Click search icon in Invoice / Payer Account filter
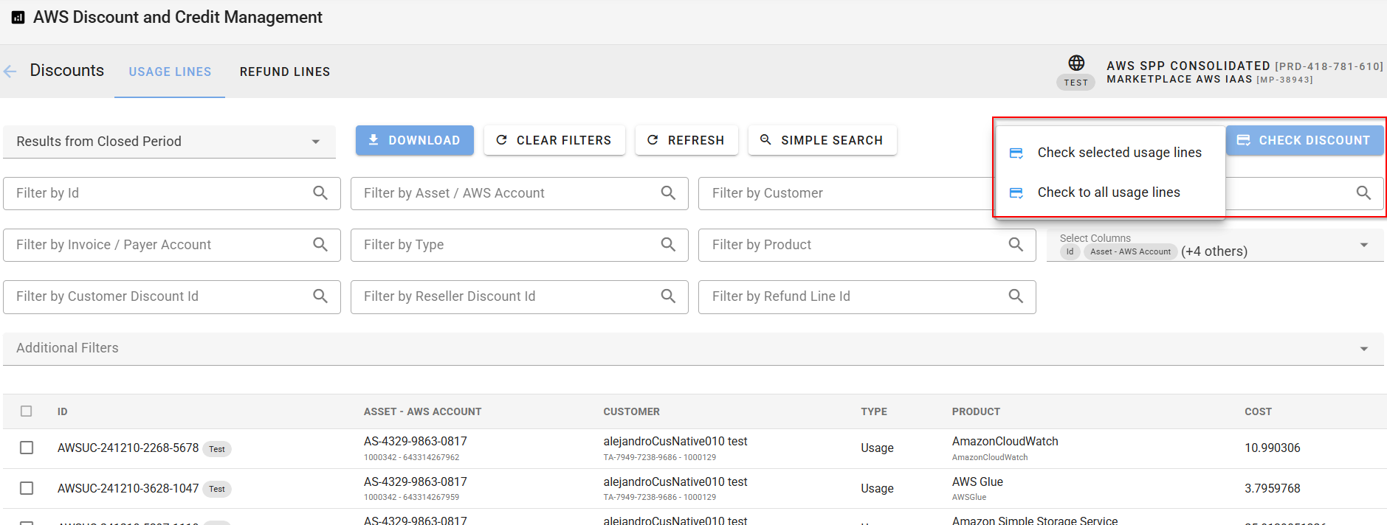Image resolution: width=1387 pixels, height=525 pixels. [320, 245]
